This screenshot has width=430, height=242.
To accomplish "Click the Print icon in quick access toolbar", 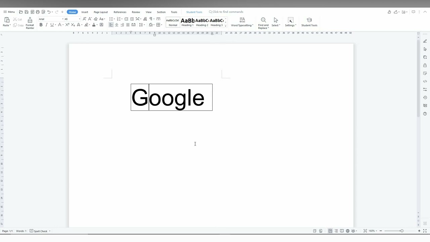I will click(x=38, y=12).
